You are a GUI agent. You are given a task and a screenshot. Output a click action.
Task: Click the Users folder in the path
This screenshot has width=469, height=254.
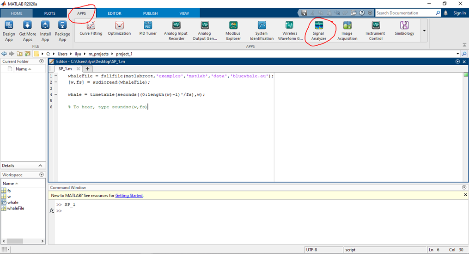pos(62,54)
